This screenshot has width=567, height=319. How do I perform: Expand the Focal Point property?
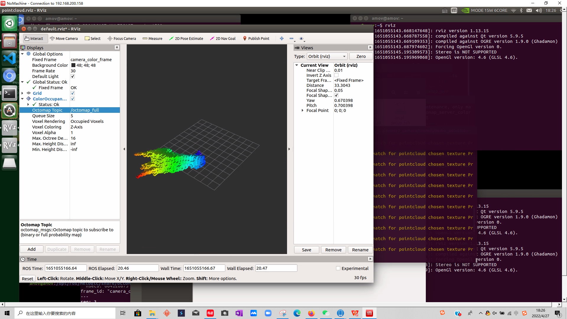pyautogui.click(x=302, y=110)
